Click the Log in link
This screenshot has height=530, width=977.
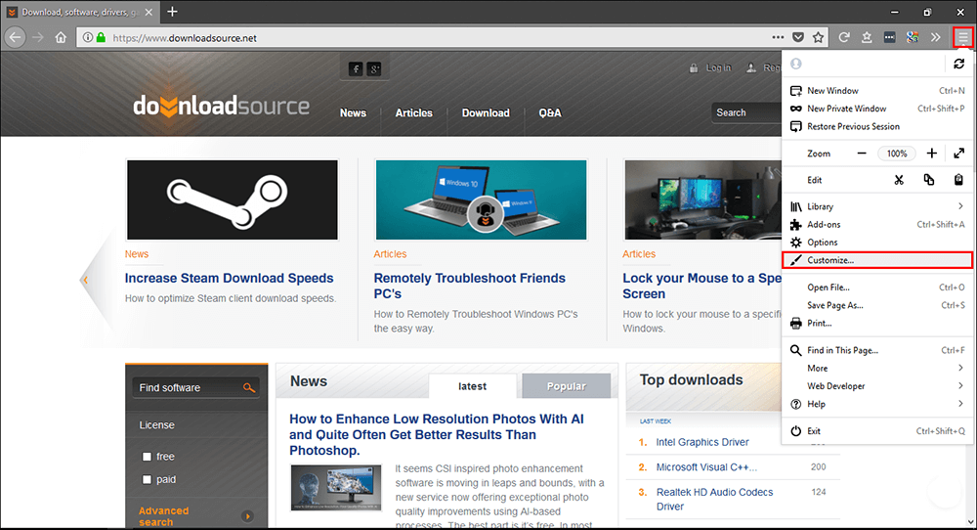718,67
